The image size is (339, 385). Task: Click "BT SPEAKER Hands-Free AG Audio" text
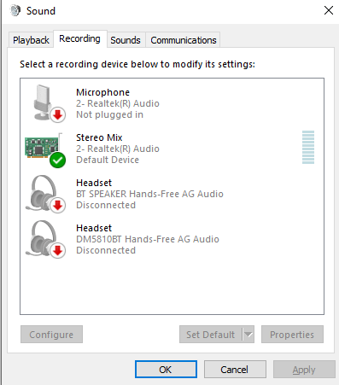point(149,194)
